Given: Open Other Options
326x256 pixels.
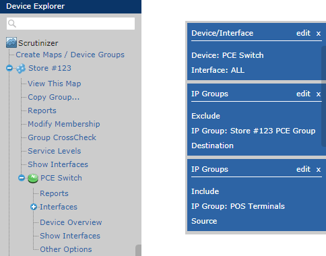Looking at the screenshot, I should click(x=66, y=249).
